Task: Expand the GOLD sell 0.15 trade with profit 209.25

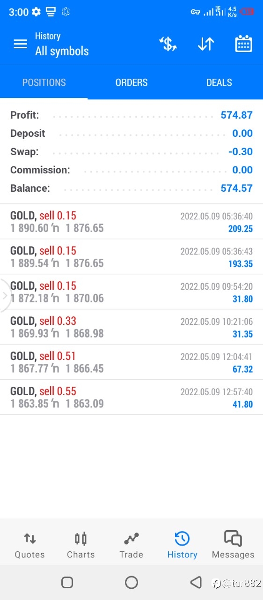Action: click(x=131, y=222)
